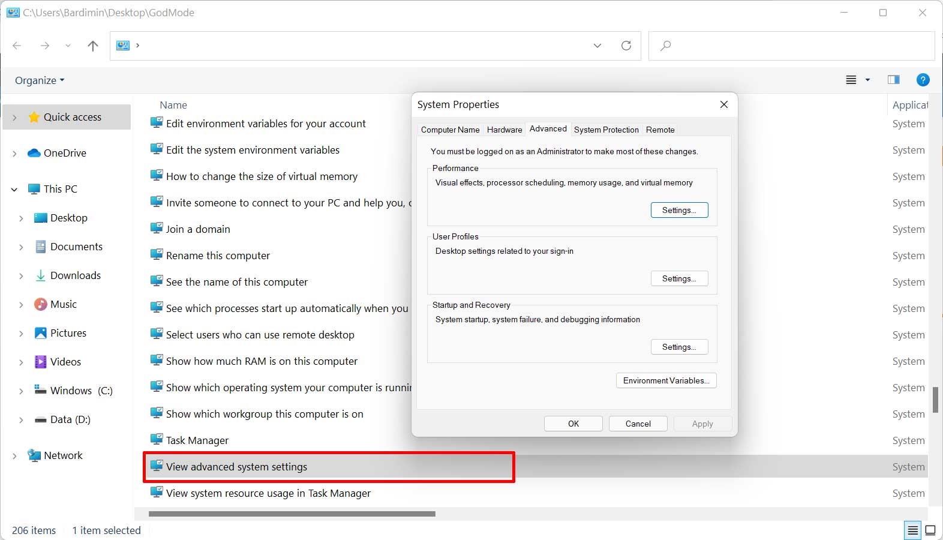943x540 pixels.
Task: Select 'How to change the size of virtual memory'
Action: coord(262,176)
